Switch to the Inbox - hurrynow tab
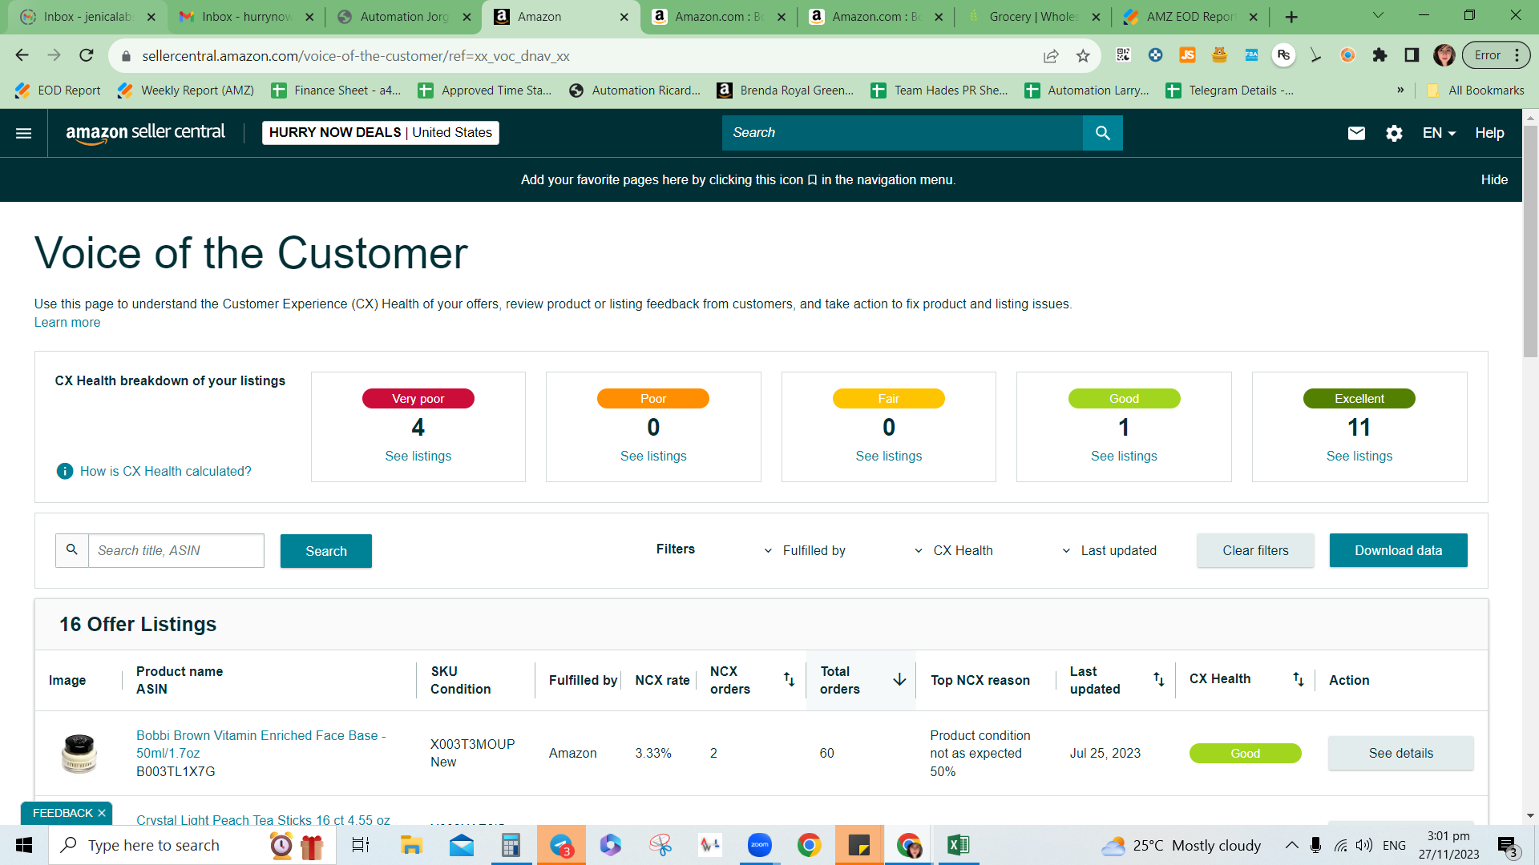This screenshot has height=865, width=1539. click(x=245, y=17)
